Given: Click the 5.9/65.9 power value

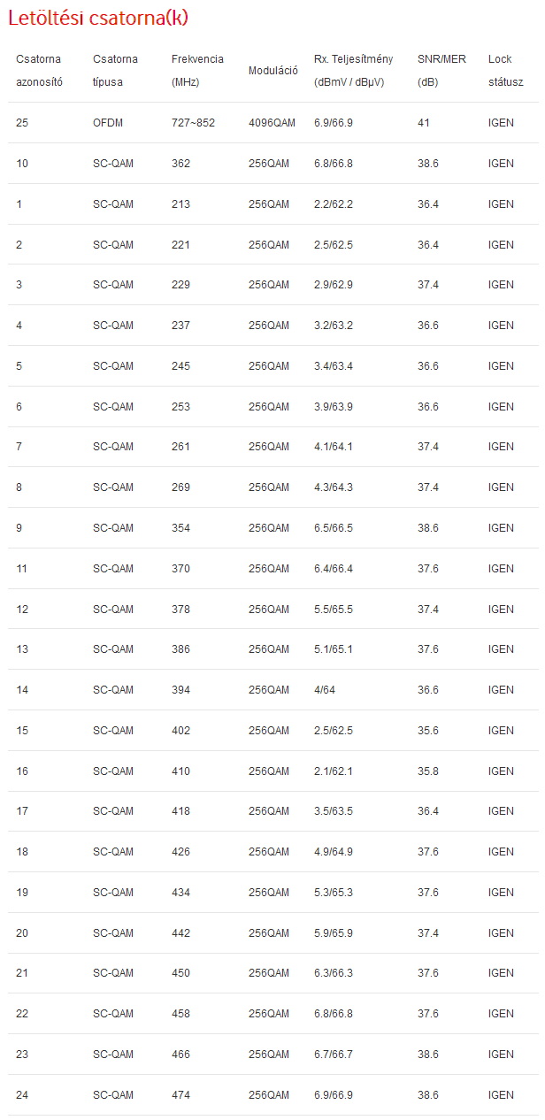Looking at the screenshot, I should (334, 933).
